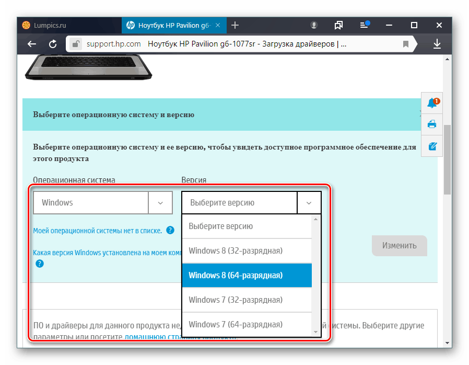
Task: Switch to the Lumpics.ru tab
Action: (x=69, y=26)
